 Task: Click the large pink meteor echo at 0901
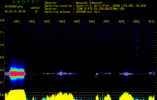tap(17, 73)
